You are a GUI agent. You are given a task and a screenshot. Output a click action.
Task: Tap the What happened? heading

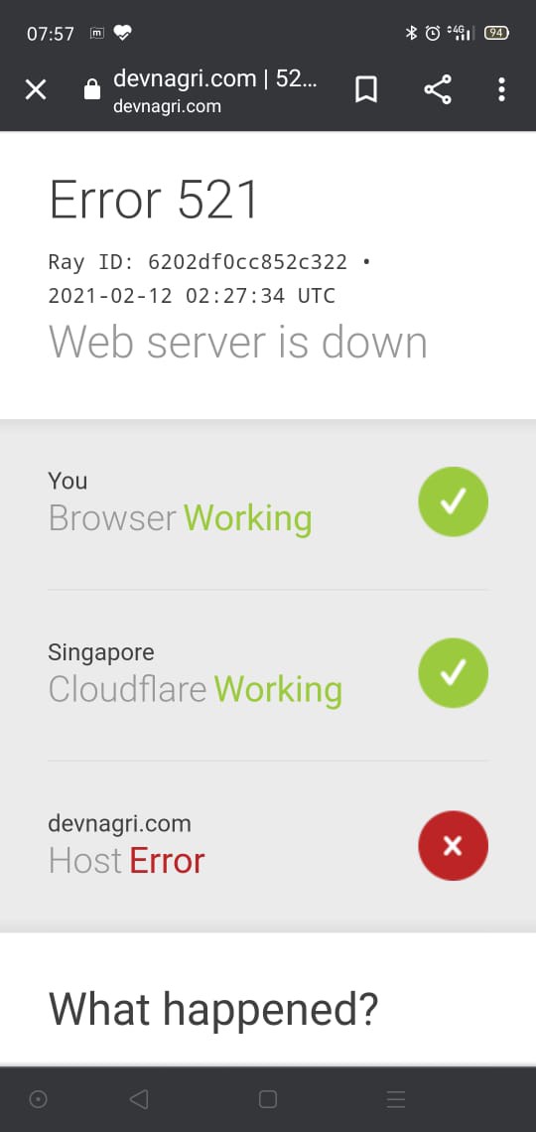[x=213, y=1009]
